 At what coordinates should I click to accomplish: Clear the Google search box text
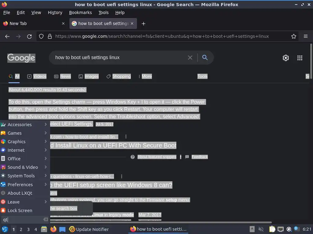(190, 58)
